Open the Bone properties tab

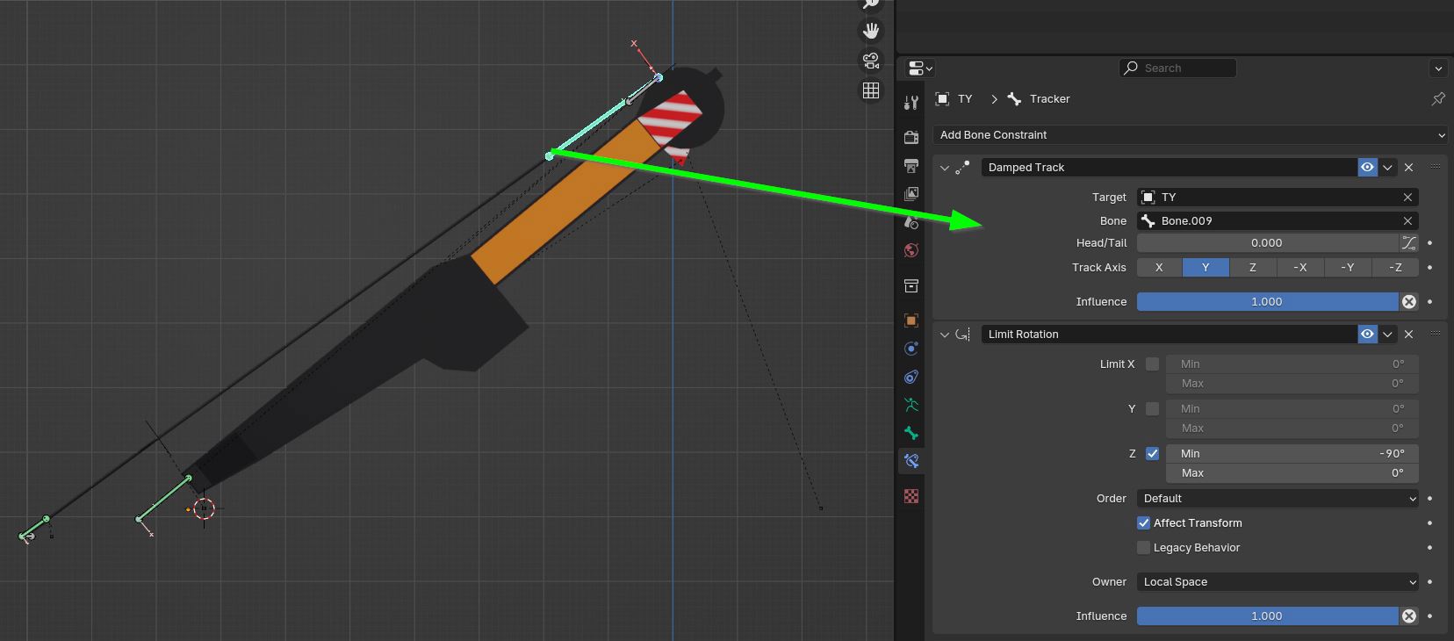[x=911, y=433]
